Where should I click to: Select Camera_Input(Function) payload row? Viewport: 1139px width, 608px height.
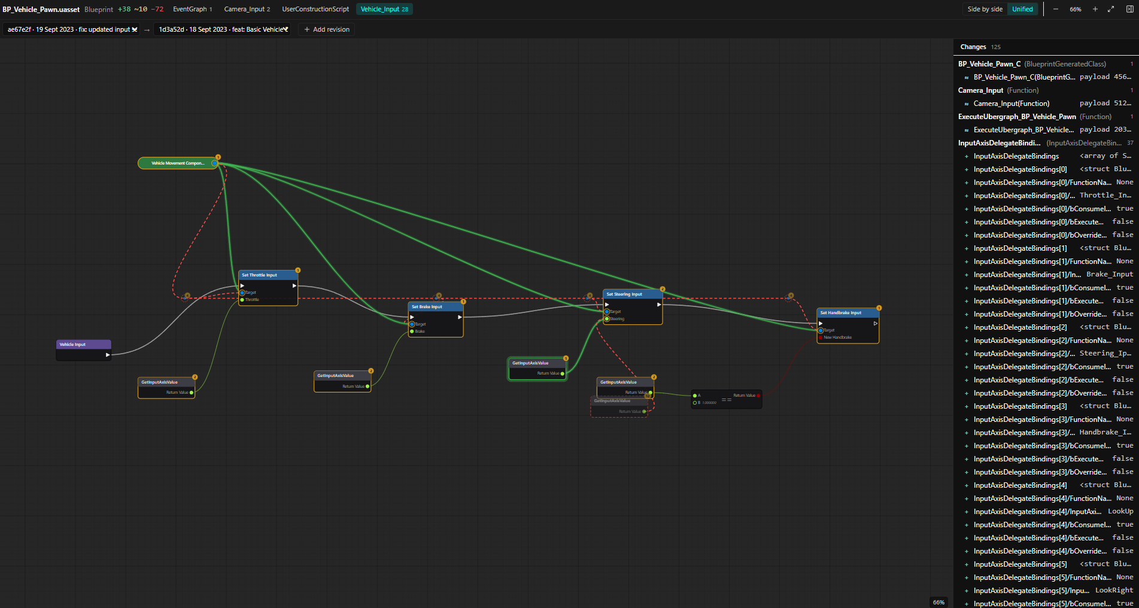tap(1046, 104)
